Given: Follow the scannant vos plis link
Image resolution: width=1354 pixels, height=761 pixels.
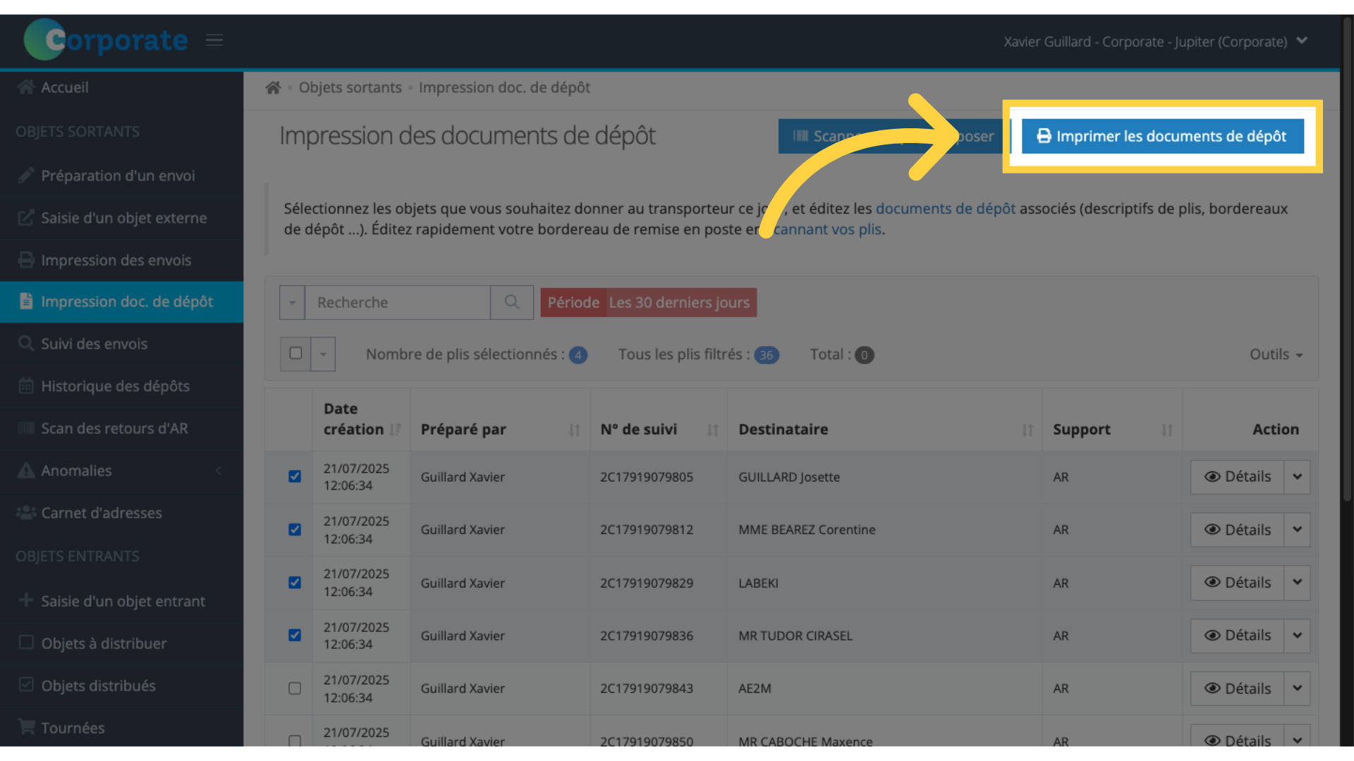Looking at the screenshot, I should (x=828, y=229).
